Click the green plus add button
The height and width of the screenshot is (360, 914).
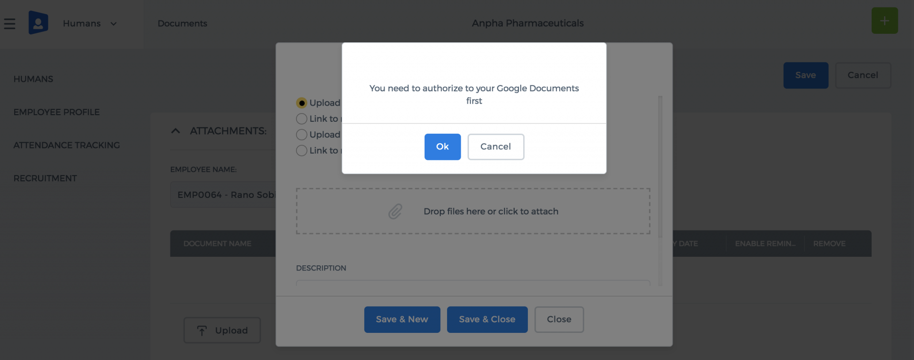[x=884, y=21]
